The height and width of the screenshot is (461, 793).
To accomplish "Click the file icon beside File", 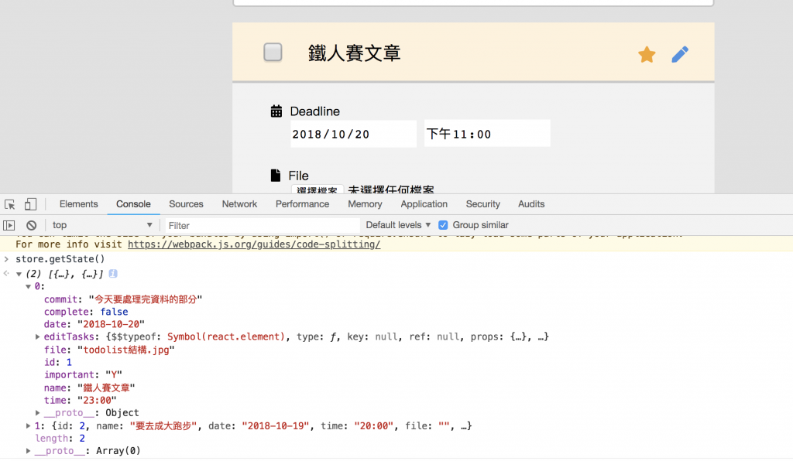I will (x=276, y=176).
